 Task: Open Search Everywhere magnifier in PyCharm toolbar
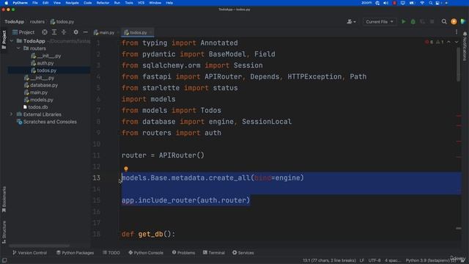click(444, 21)
